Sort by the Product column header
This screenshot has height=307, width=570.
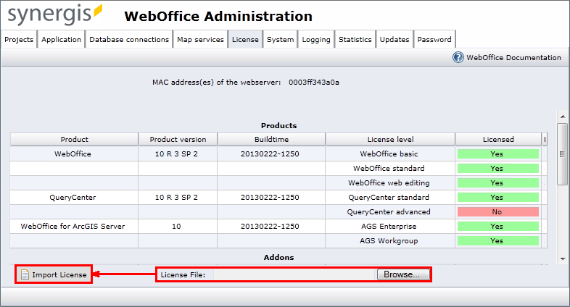[x=74, y=139]
